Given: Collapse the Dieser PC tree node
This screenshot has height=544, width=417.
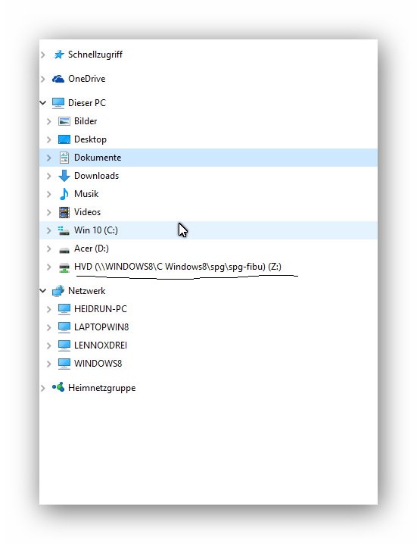Looking at the screenshot, I should pos(43,103).
